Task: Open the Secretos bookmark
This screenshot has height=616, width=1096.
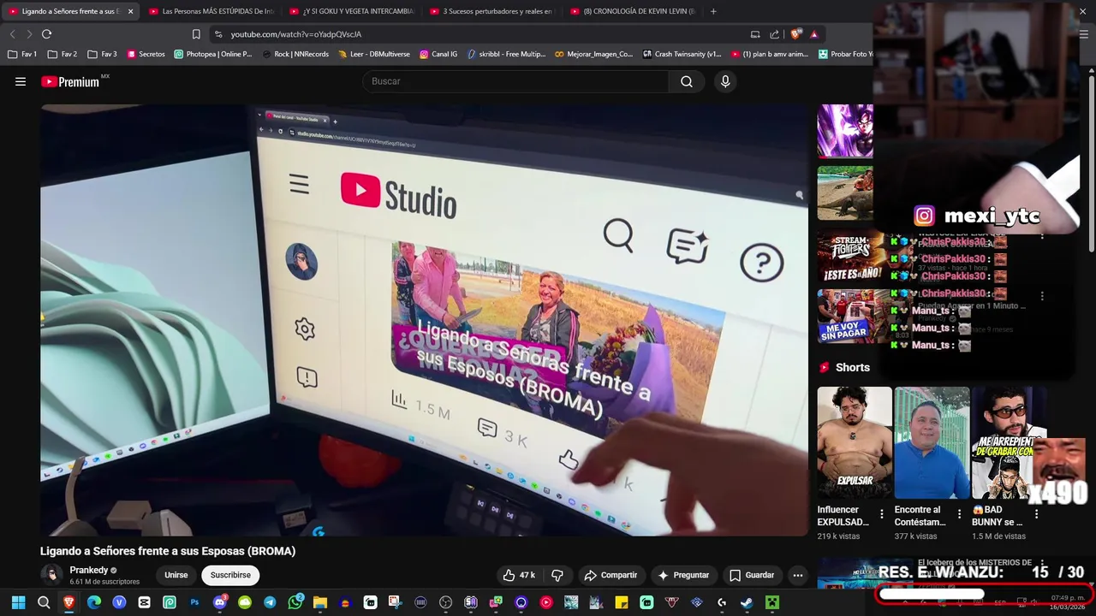Action: pos(146,54)
